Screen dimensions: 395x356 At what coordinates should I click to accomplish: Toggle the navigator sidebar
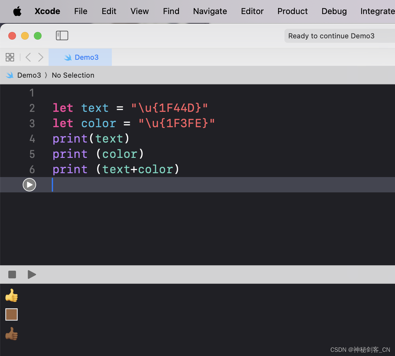(62, 35)
